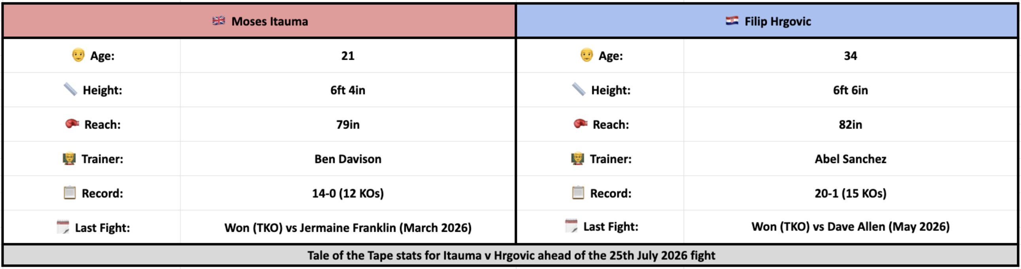Click the calendar icon beside Hrgovic's Last Fight
This screenshot has height=269, width=1021.
click(571, 226)
